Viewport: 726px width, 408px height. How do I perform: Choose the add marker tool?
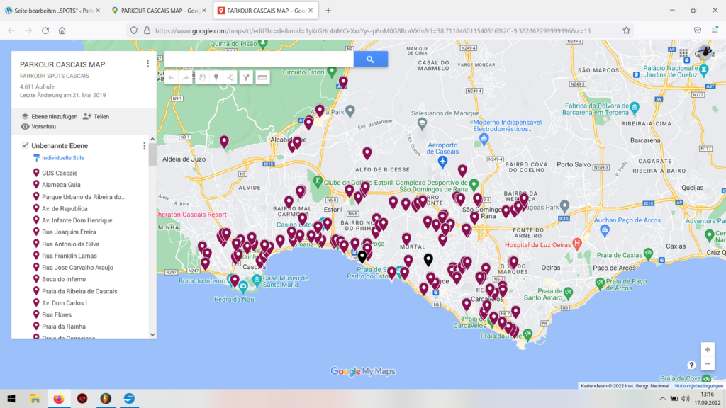[216, 77]
